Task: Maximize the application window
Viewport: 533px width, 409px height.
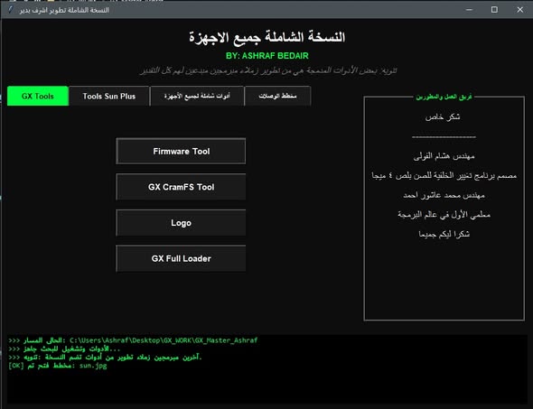Action: (x=494, y=10)
